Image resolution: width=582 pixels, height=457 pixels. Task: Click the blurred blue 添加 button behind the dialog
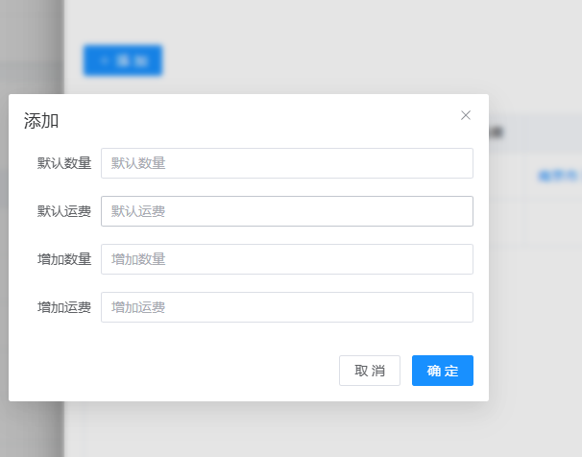[123, 60]
